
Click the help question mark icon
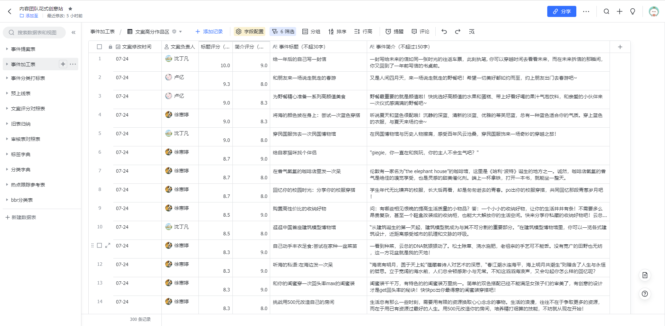point(645,294)
